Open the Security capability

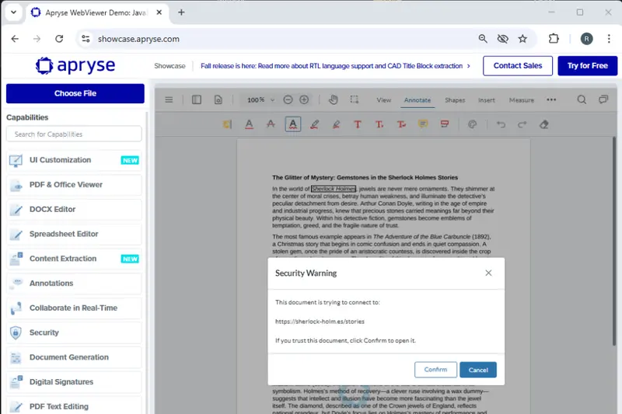[x=74, y=332]
